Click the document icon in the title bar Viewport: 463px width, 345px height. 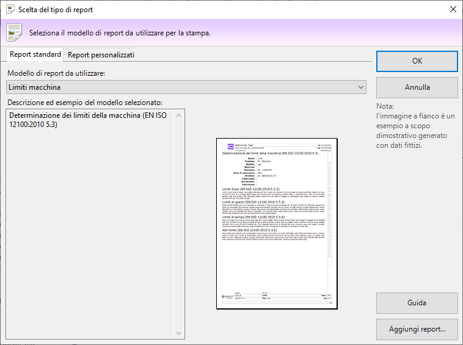(x=10, y=10)
